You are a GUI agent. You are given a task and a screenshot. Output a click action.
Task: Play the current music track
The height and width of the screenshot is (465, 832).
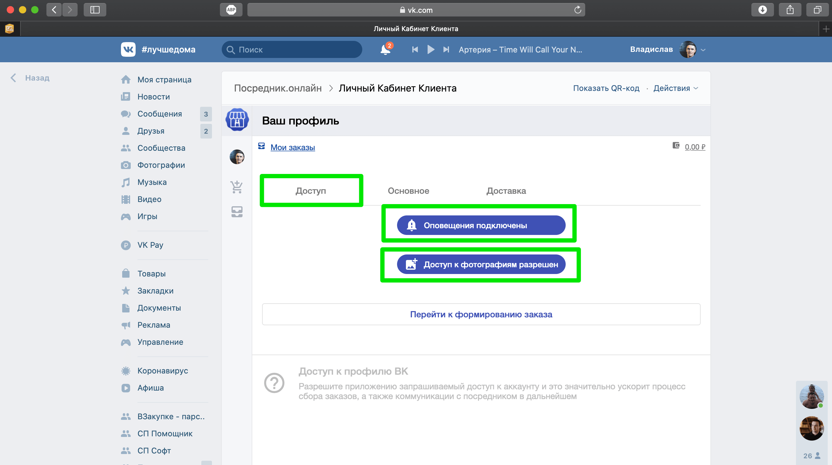pyautogui.click(x=431, y=50)
